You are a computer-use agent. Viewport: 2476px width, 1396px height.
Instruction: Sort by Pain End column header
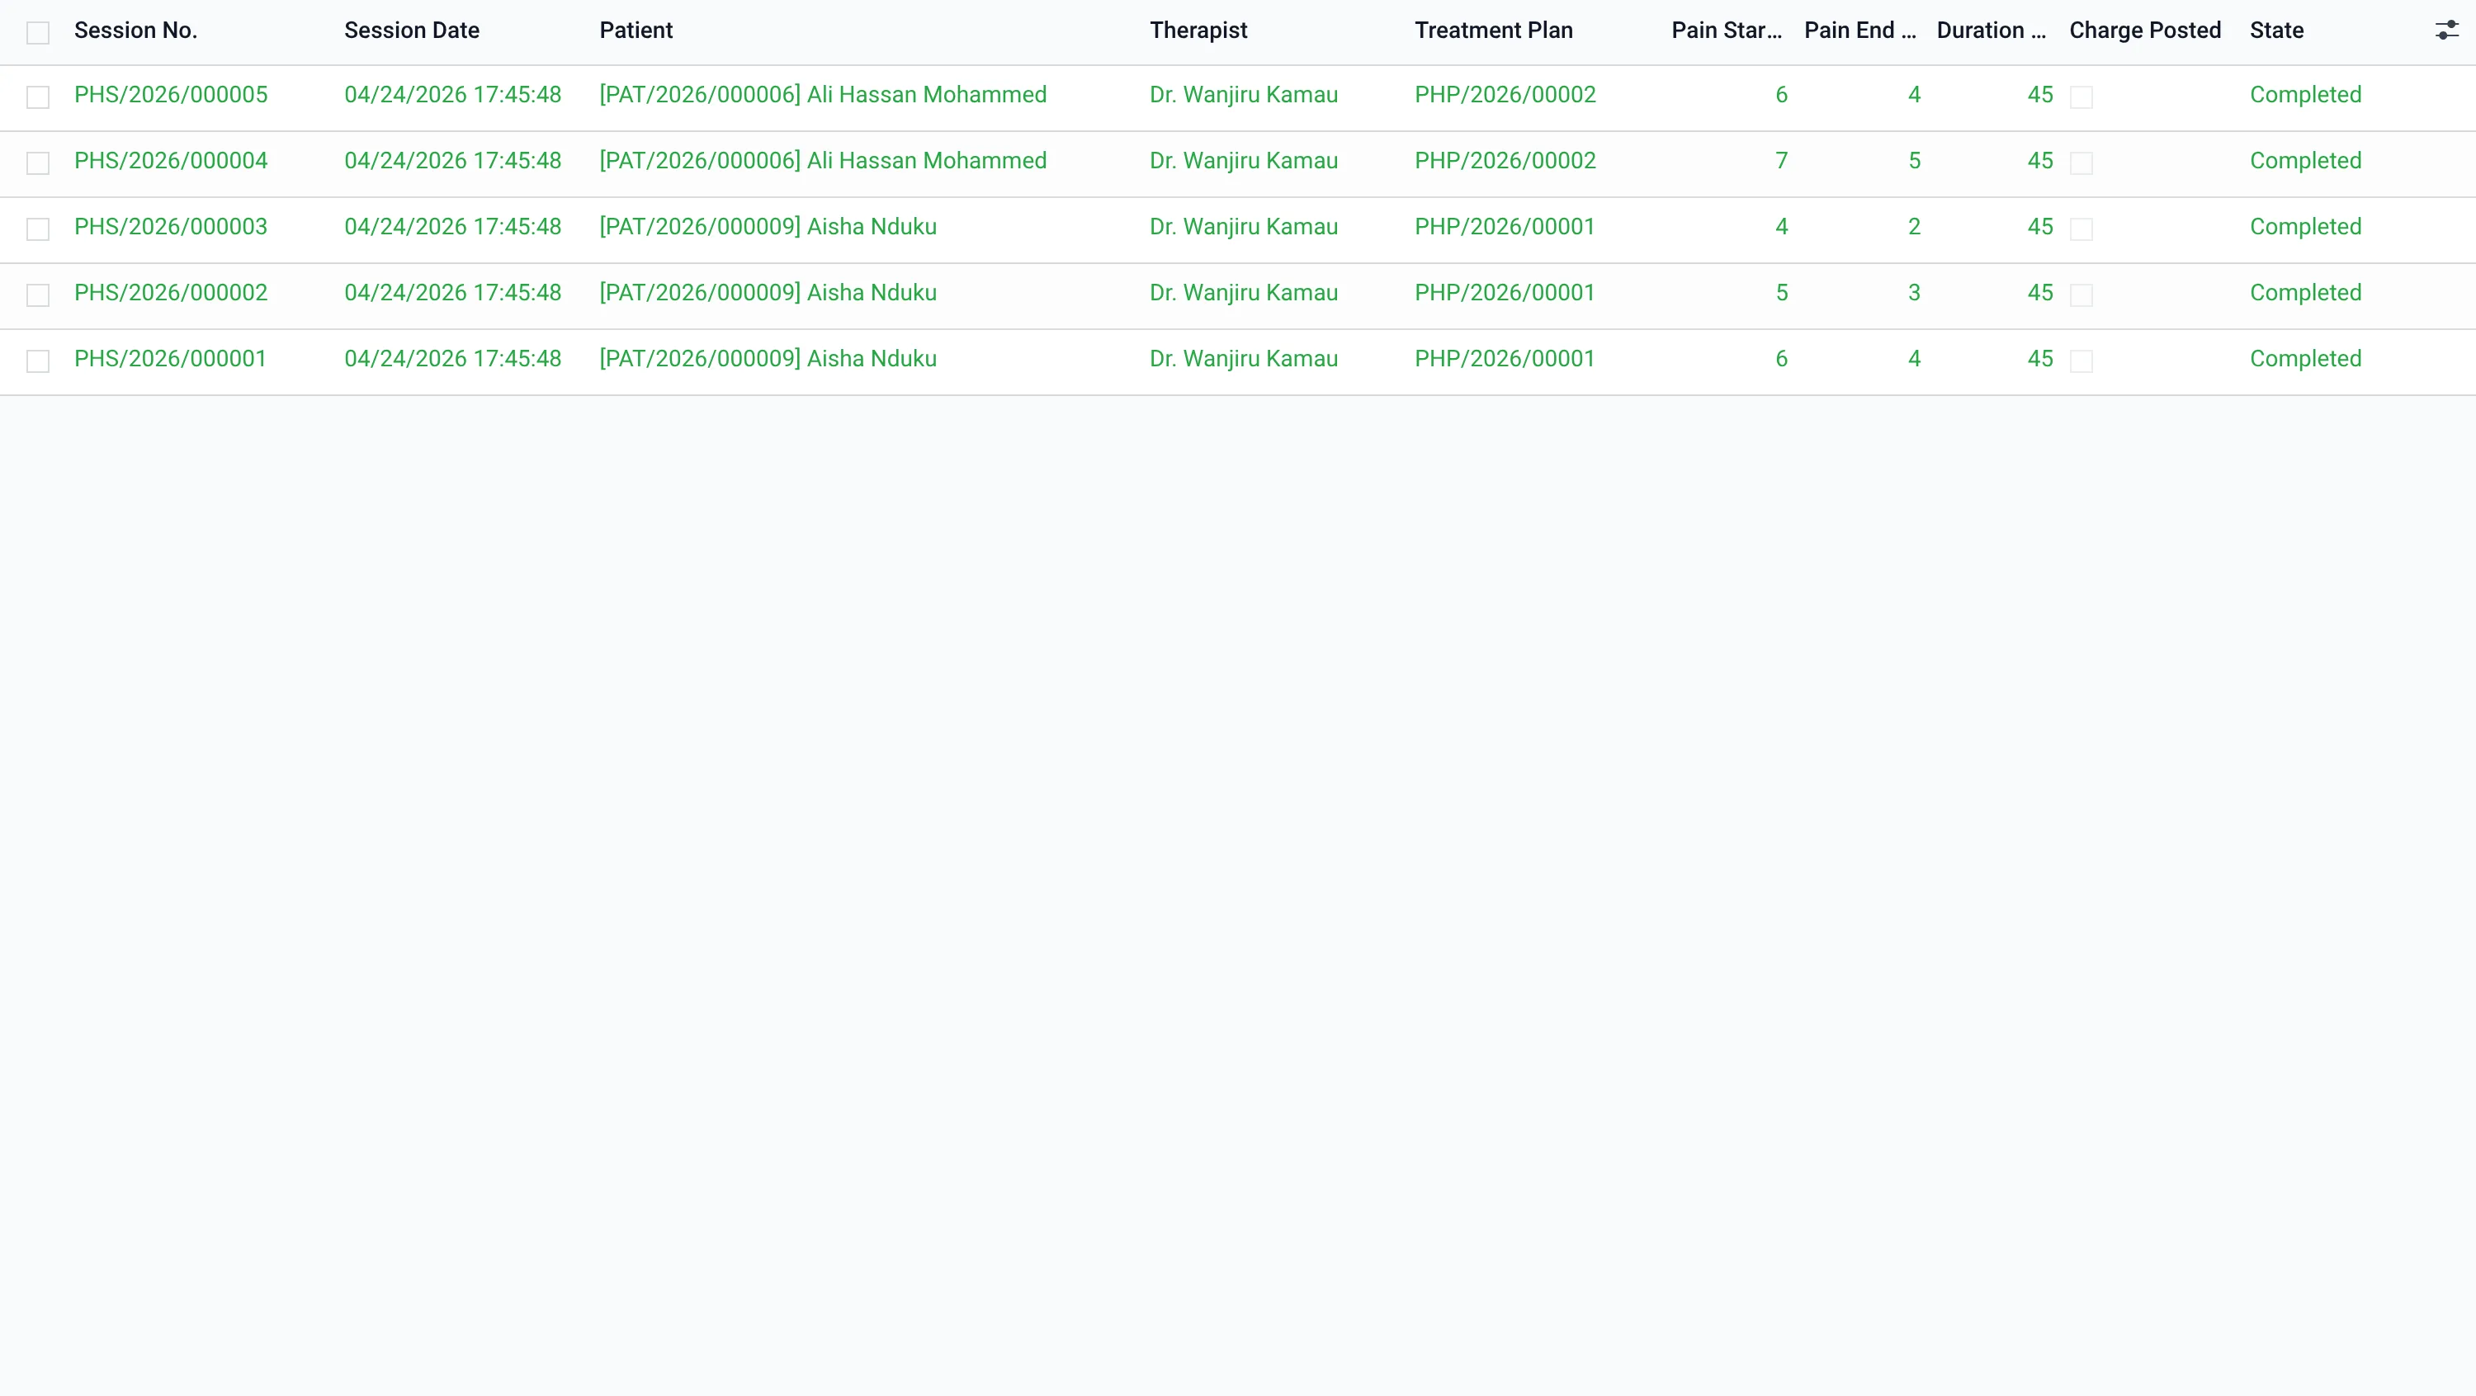coord(1859,31)
